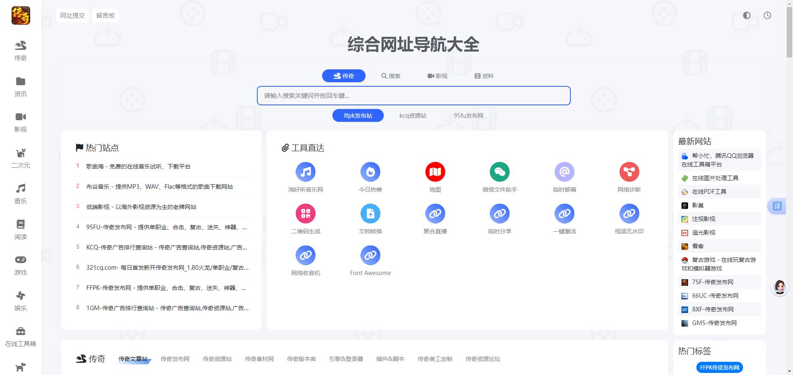Open 7SF-传奇发布网 in 最新网站

coord(719,282)
